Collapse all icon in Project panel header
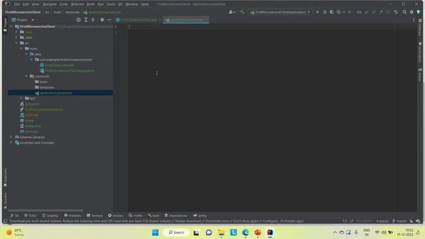Image resolution: width=425 pixels, height=239 pixels. coord(93,20)
